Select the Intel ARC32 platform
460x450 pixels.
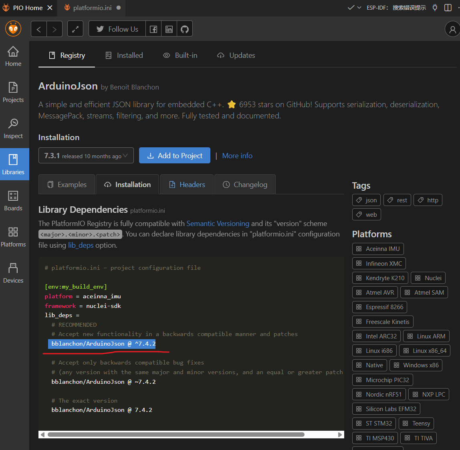pos(376,336)
